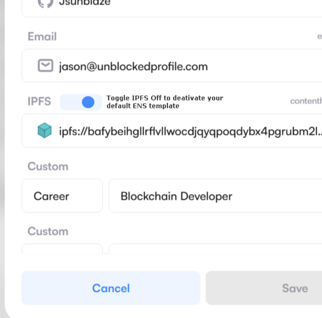Screen dimensions: 322x318
Task: Click the contenthash label beside IPFS
Action: tap(306, 101)
